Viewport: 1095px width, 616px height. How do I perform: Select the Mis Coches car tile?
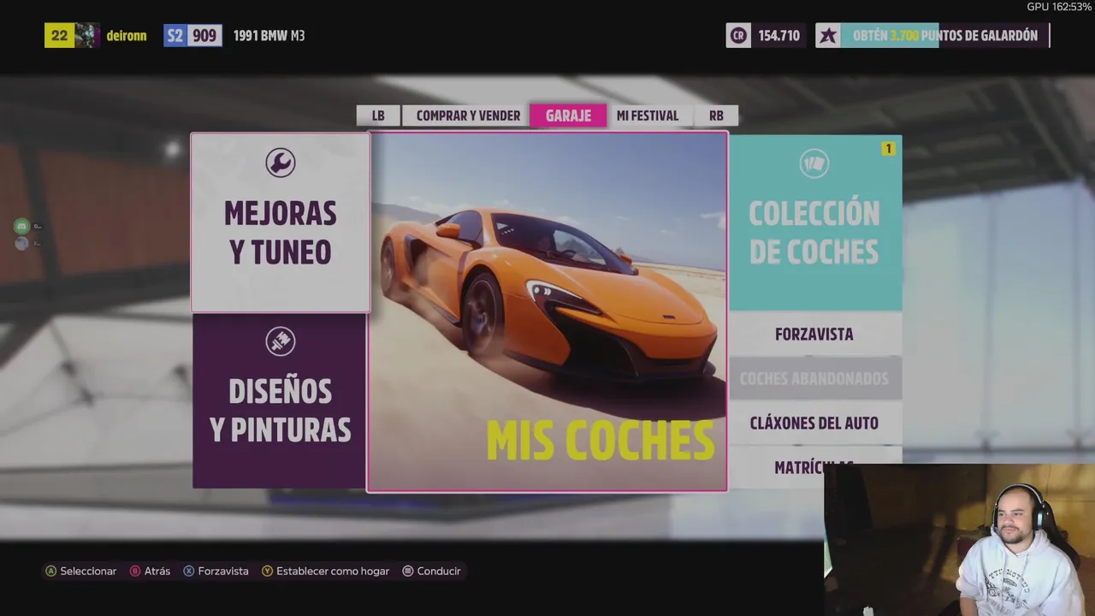pos(547,312)
